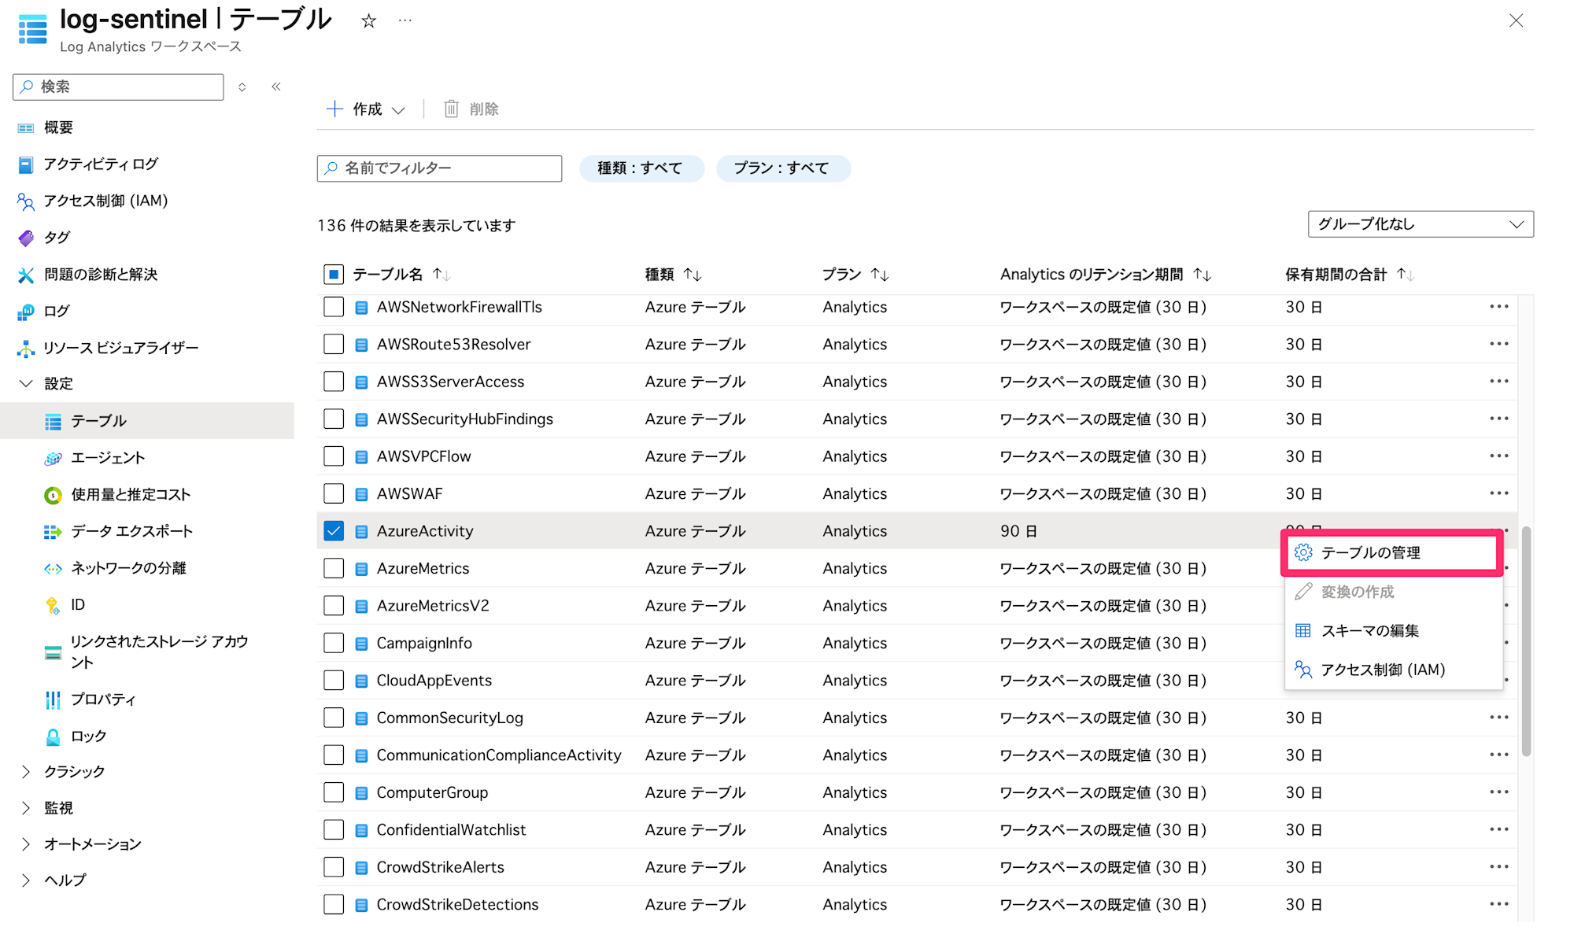
Task: Open リソース ビジュアライザー in the sidebar
Action: pyautogui.click(x=120, y=348)
